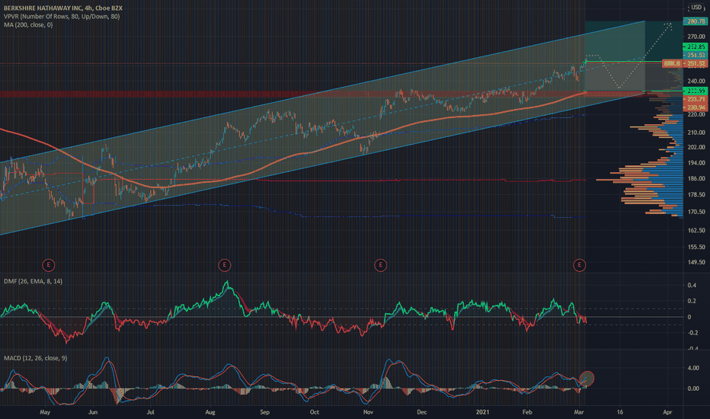
Task: Click the green 252.85 price label
Action: click(695, 46)
